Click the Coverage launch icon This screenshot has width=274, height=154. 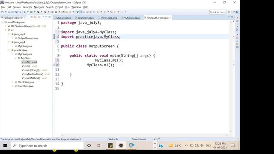(38, 12)
